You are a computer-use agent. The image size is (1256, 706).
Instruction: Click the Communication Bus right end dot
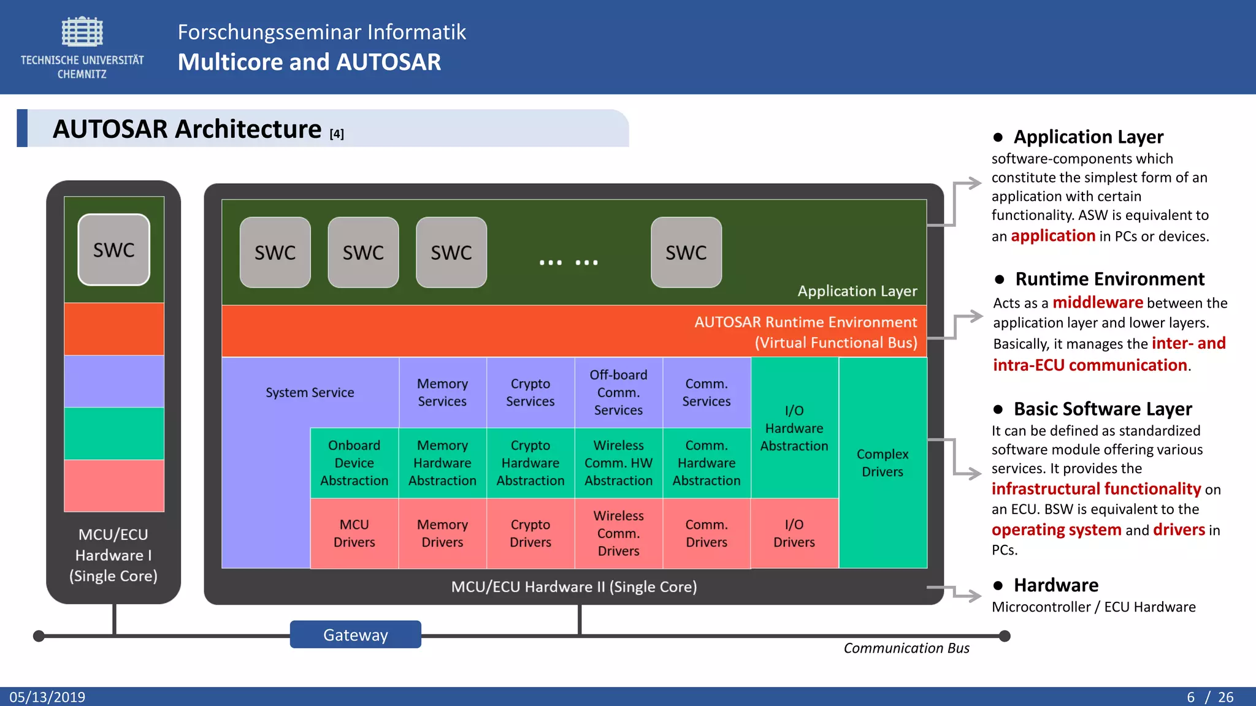point(1004,636)
